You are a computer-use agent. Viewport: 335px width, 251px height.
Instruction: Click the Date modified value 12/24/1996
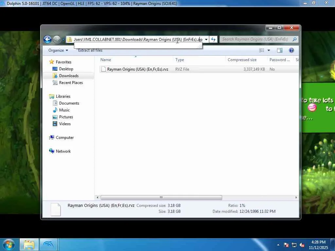point(257,211)
